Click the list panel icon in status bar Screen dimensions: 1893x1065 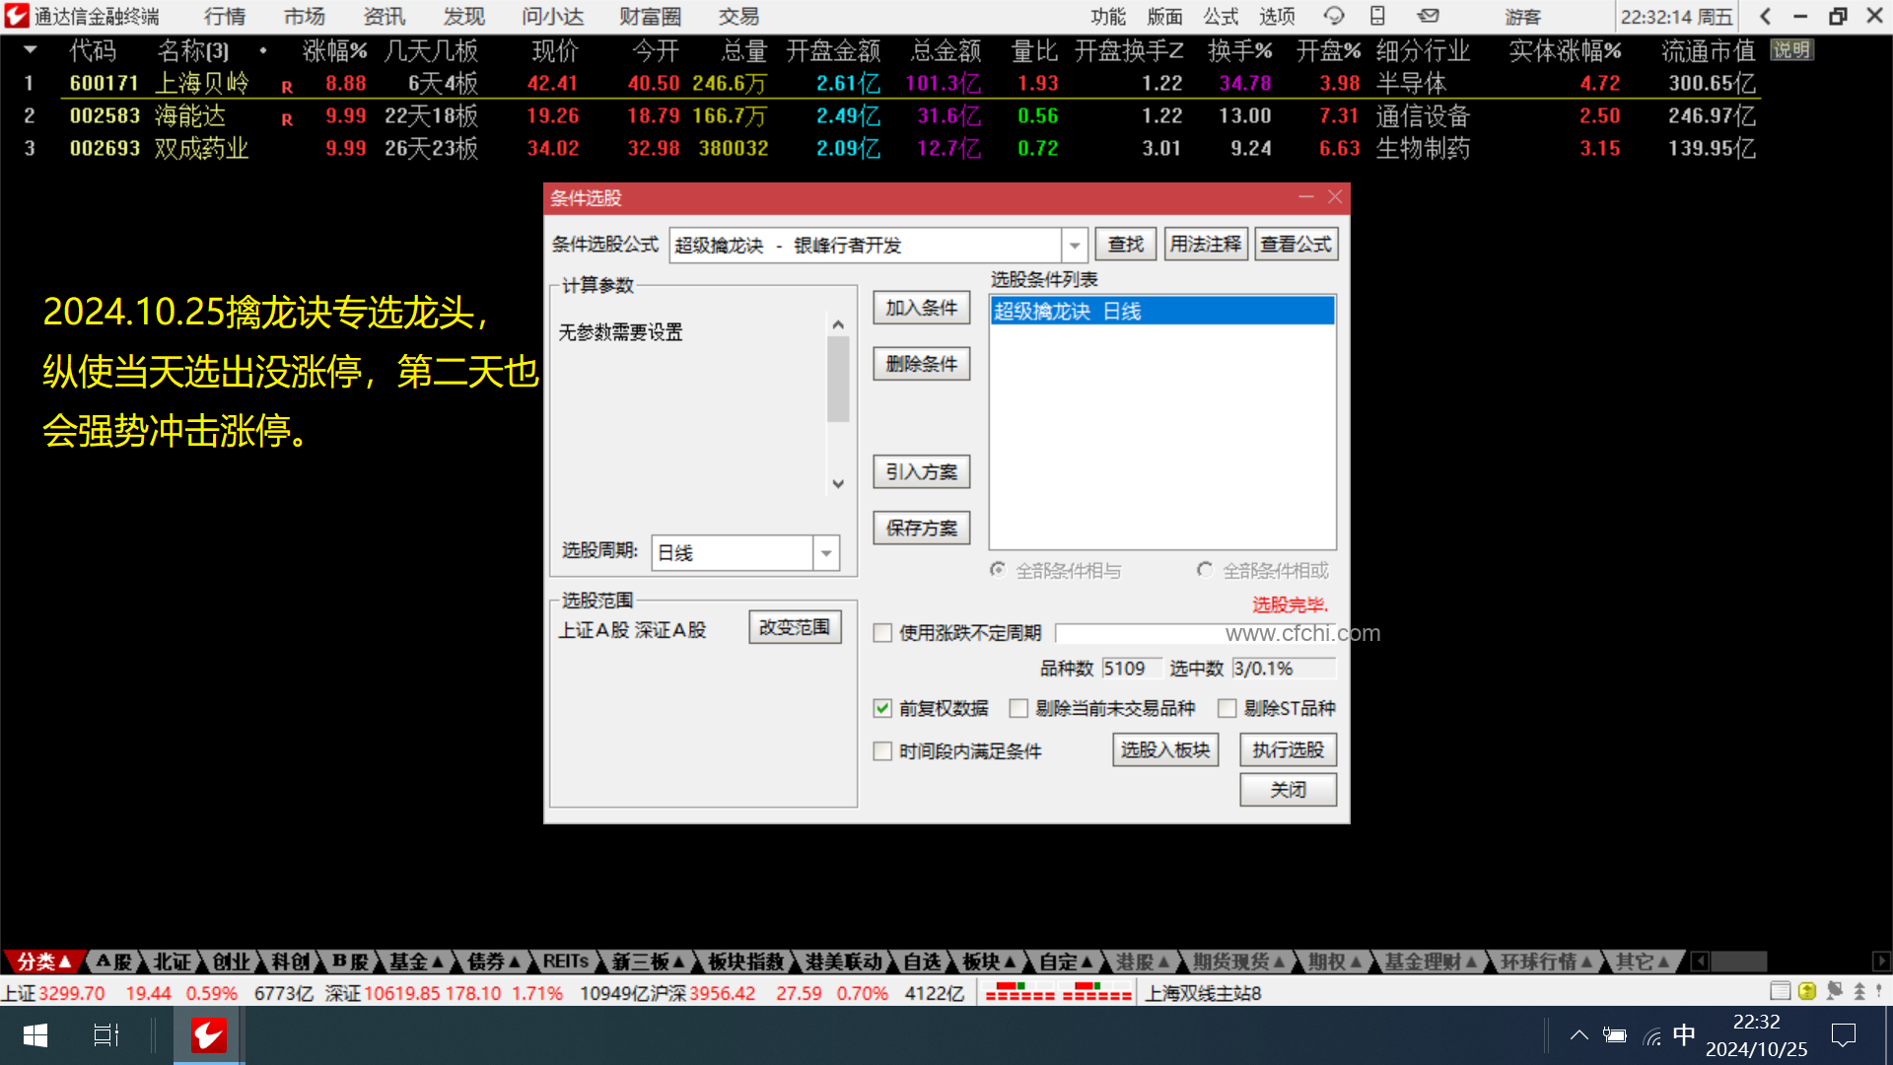(1780, 991)
